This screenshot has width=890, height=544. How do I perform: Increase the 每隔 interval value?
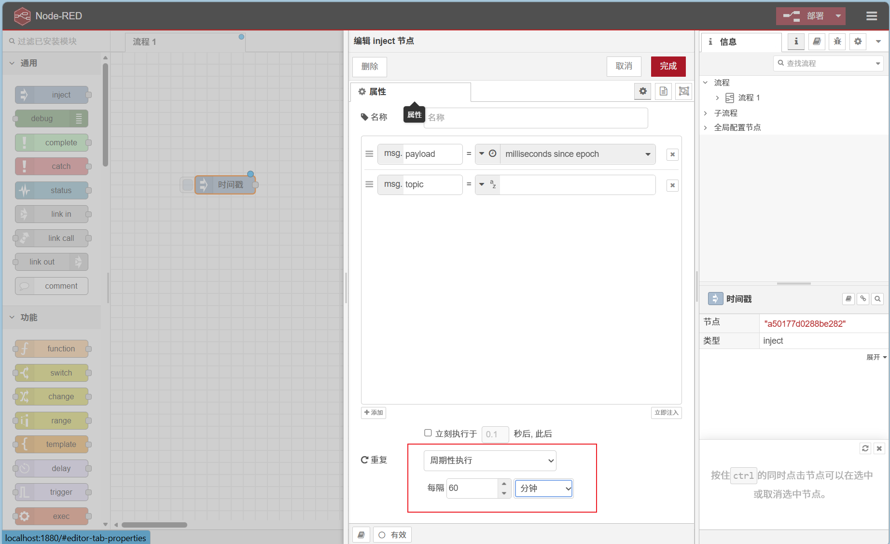coord(504,484)
